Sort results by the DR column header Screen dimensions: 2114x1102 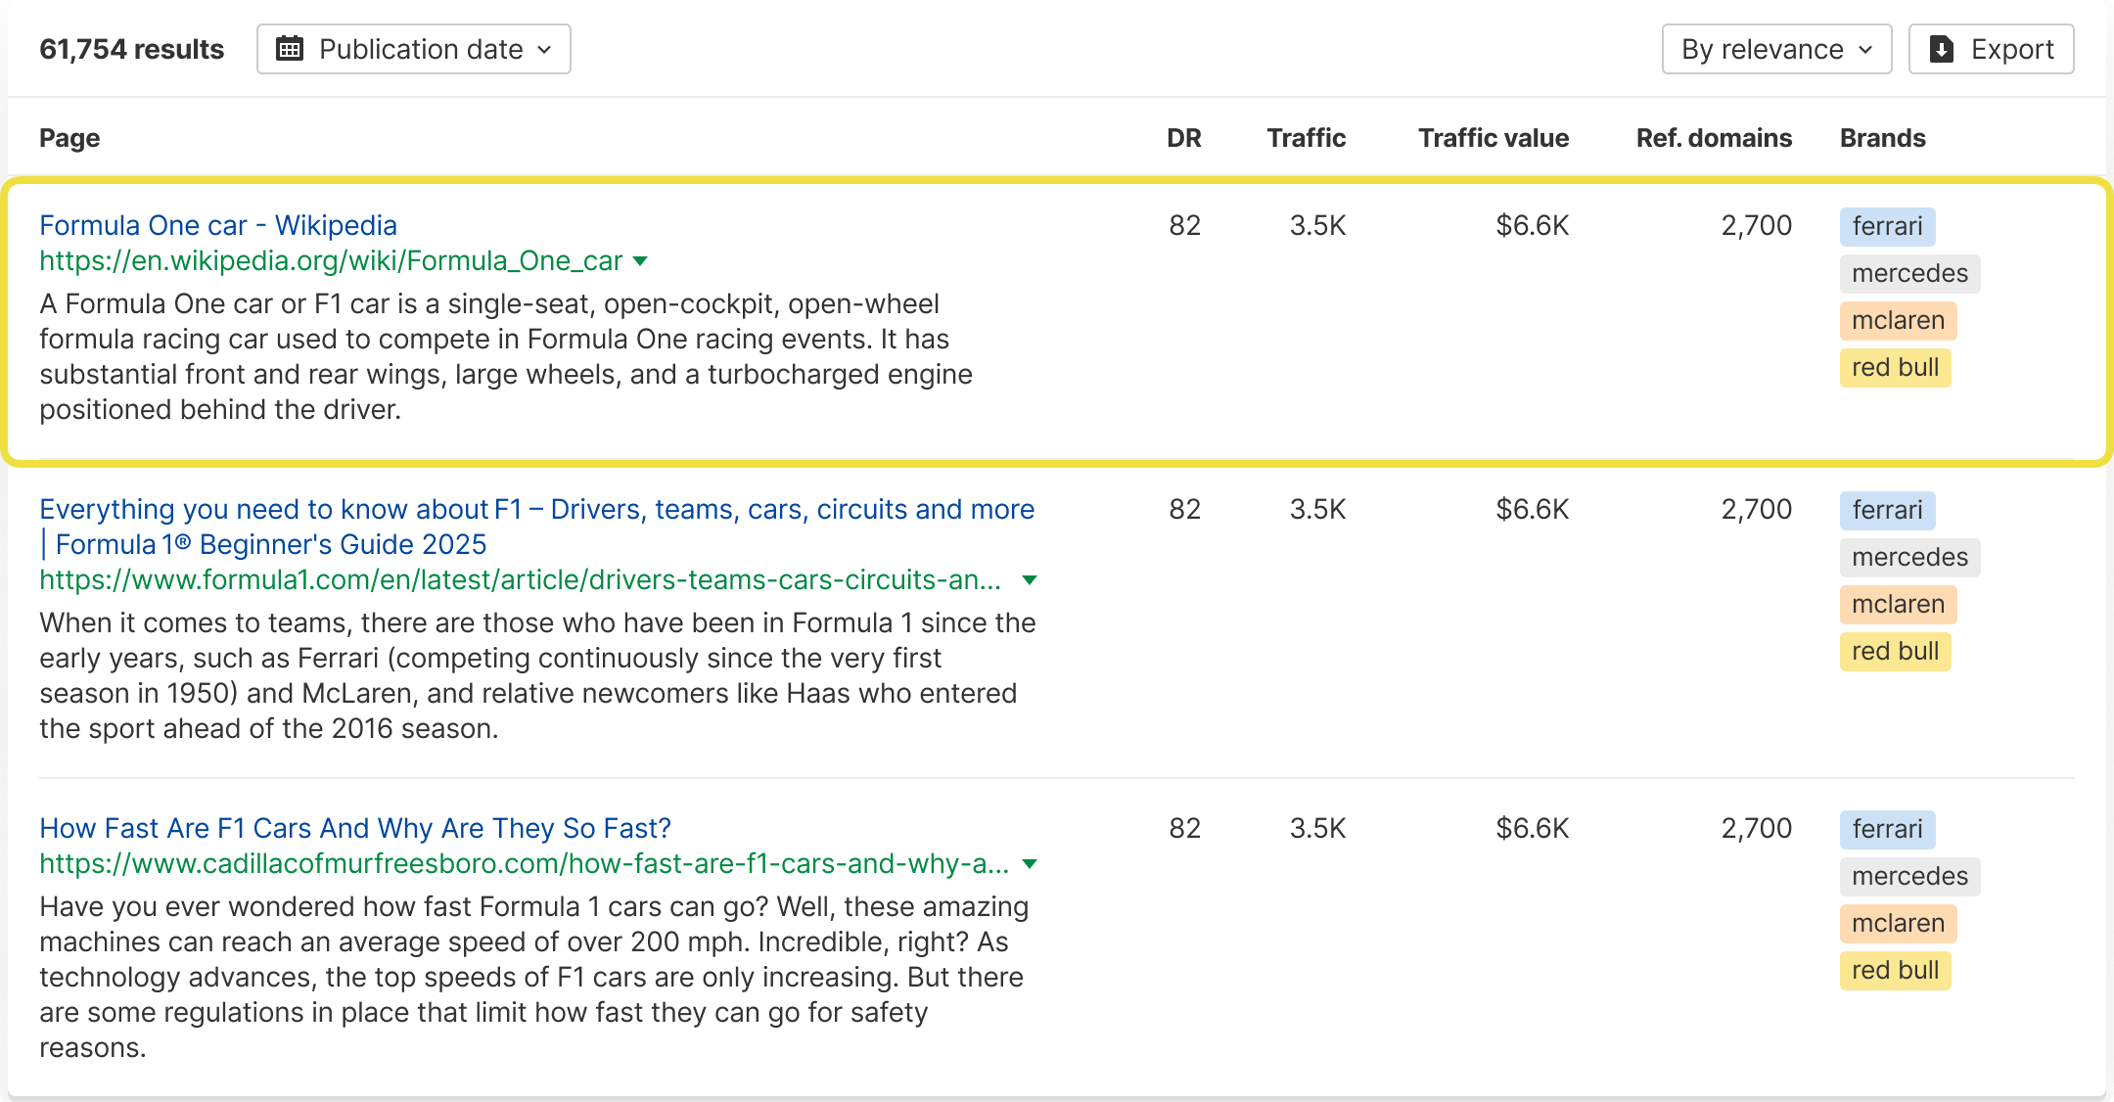pos(1183,138)
